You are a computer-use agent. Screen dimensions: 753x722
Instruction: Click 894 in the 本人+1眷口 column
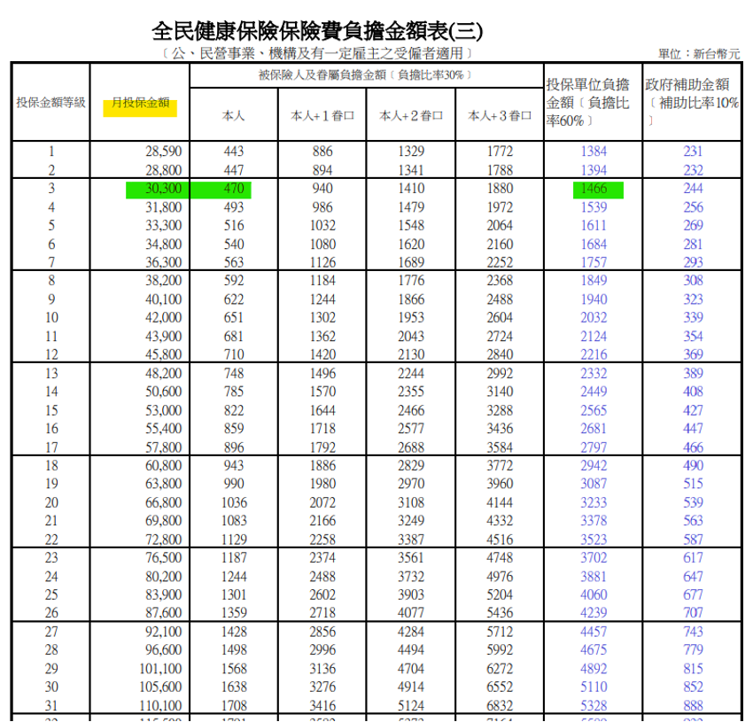pos(322,170)
